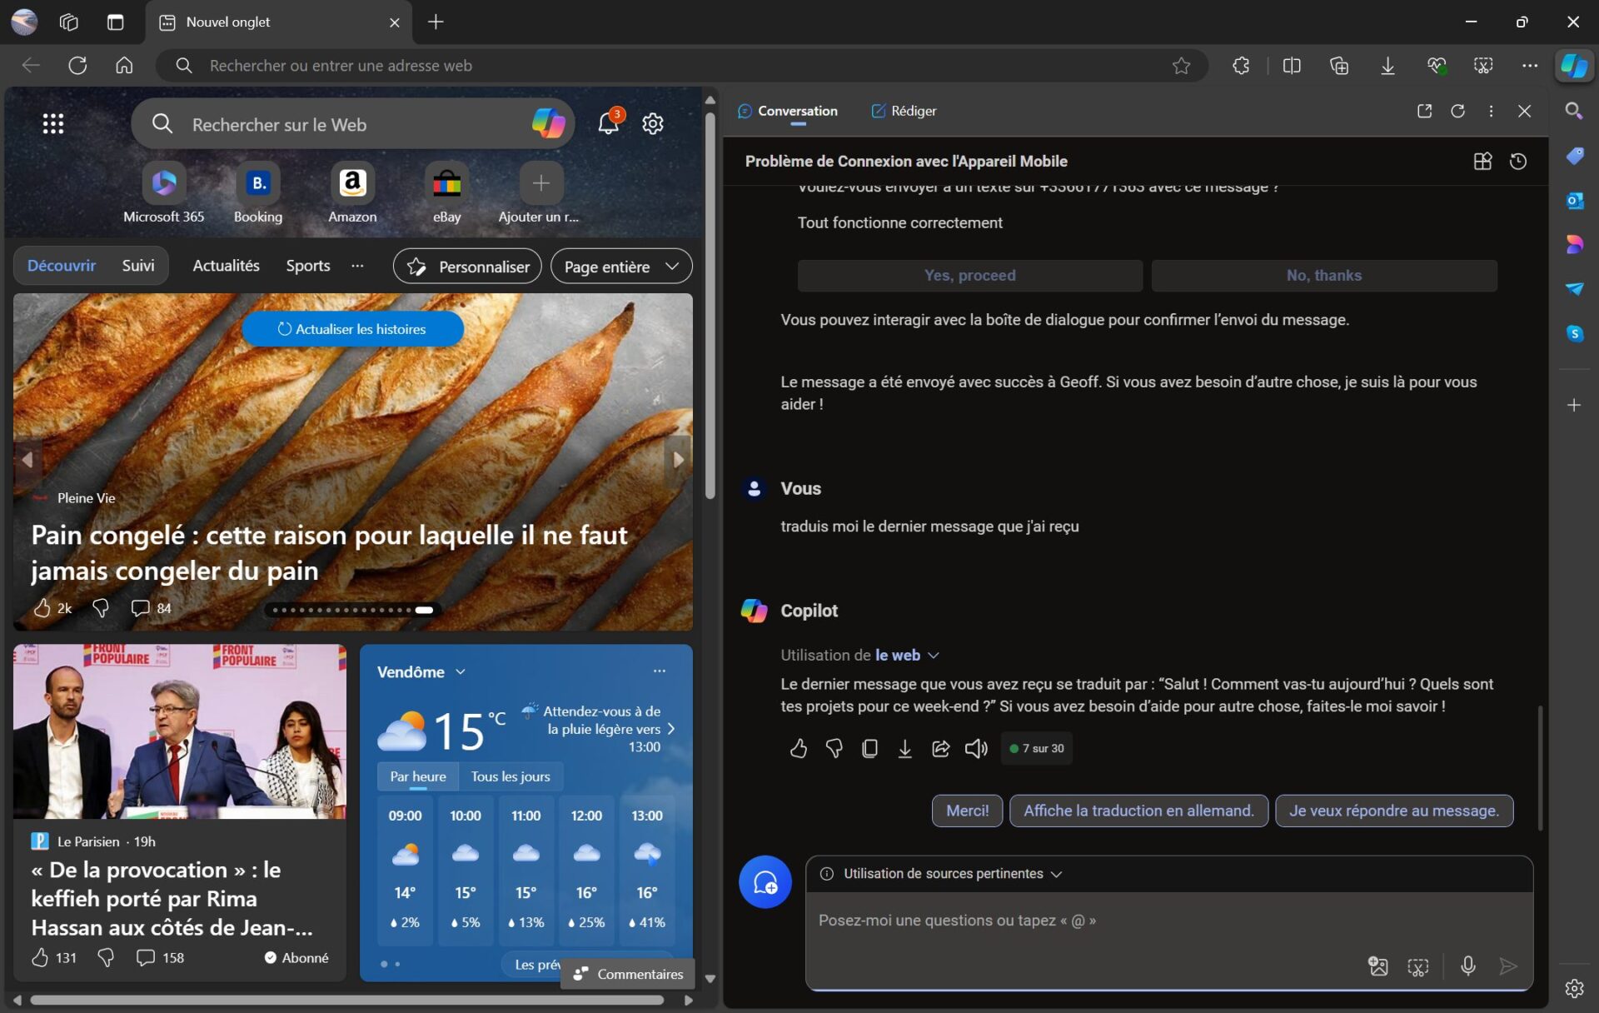The height and width of the screenshot is (1013, 1599).
Task: Open the Outlook icon in the Edge sidebar
Action: point(1574,201)
